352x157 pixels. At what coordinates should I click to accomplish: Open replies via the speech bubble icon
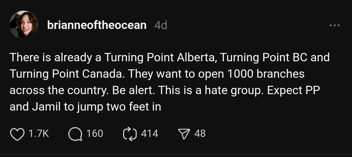click(x=75, y=134)
